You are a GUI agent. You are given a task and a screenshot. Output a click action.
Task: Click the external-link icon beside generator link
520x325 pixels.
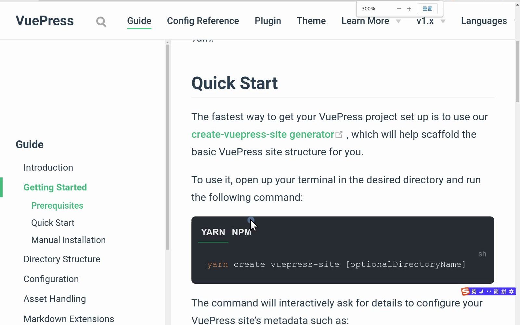tap(339, 135)
